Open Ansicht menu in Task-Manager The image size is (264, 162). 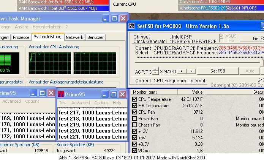coord(22,27)
